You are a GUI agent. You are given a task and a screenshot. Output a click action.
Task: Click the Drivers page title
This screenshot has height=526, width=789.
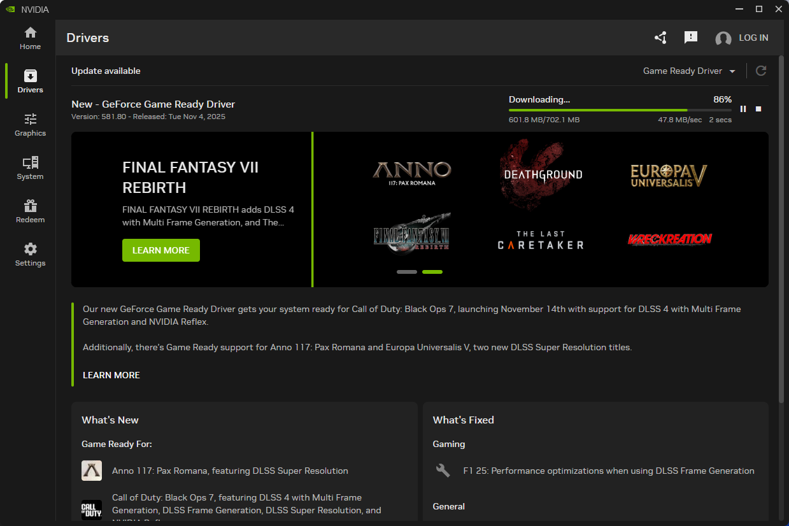coord(88,38)
